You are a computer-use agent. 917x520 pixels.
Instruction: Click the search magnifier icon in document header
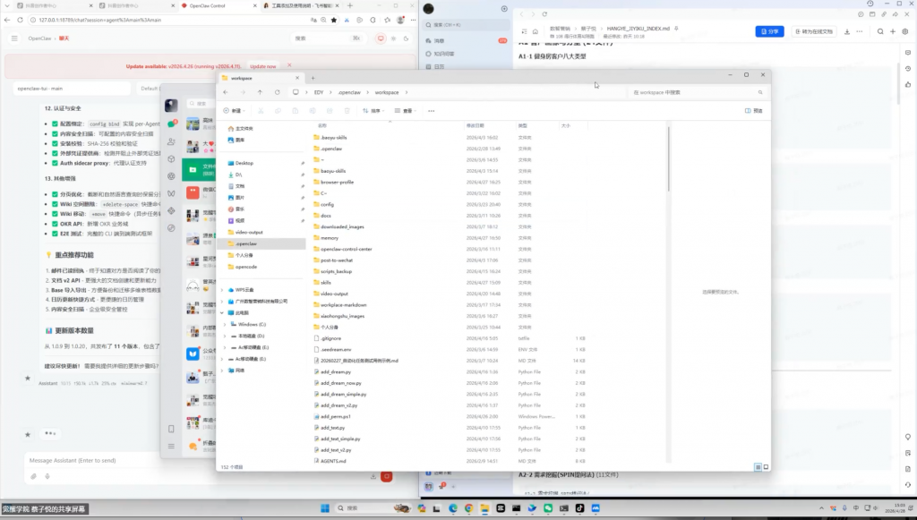(x=880, y=31)
